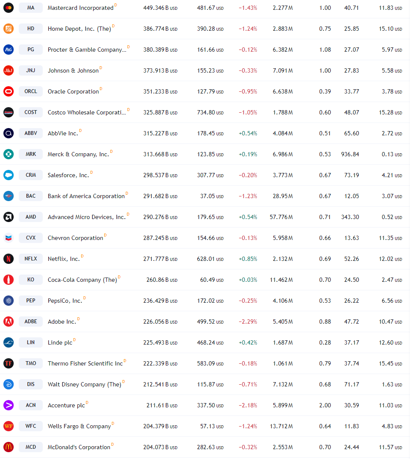Open Mastercard Incorporated company link
410x459 pixels.
[x=81, y=8]
